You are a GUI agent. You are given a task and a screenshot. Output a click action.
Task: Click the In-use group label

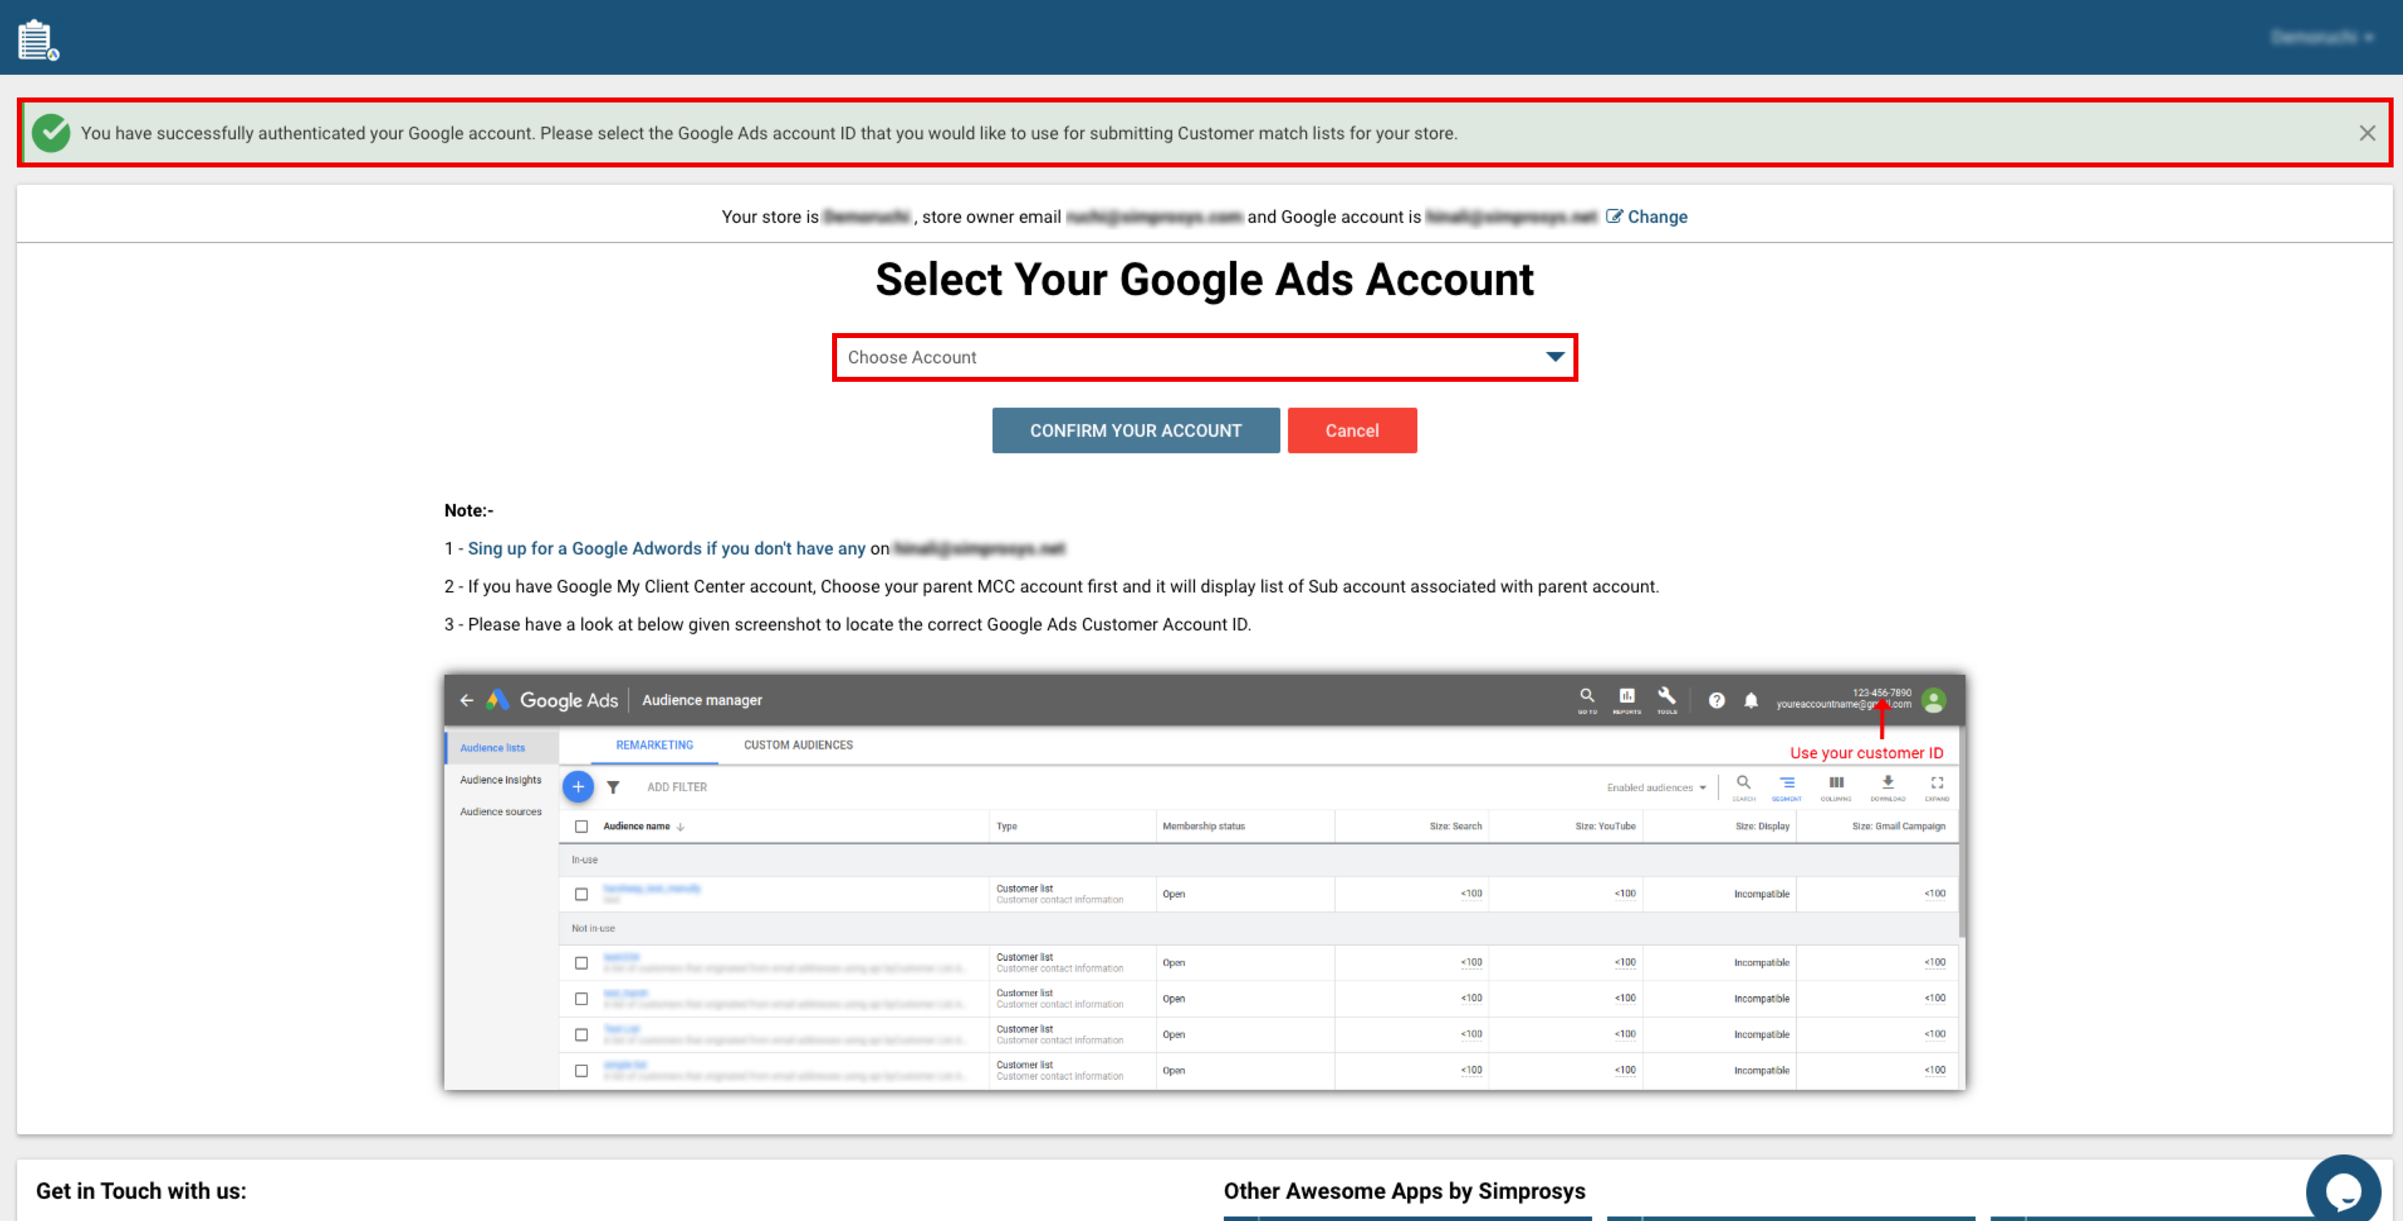point(584,859)
